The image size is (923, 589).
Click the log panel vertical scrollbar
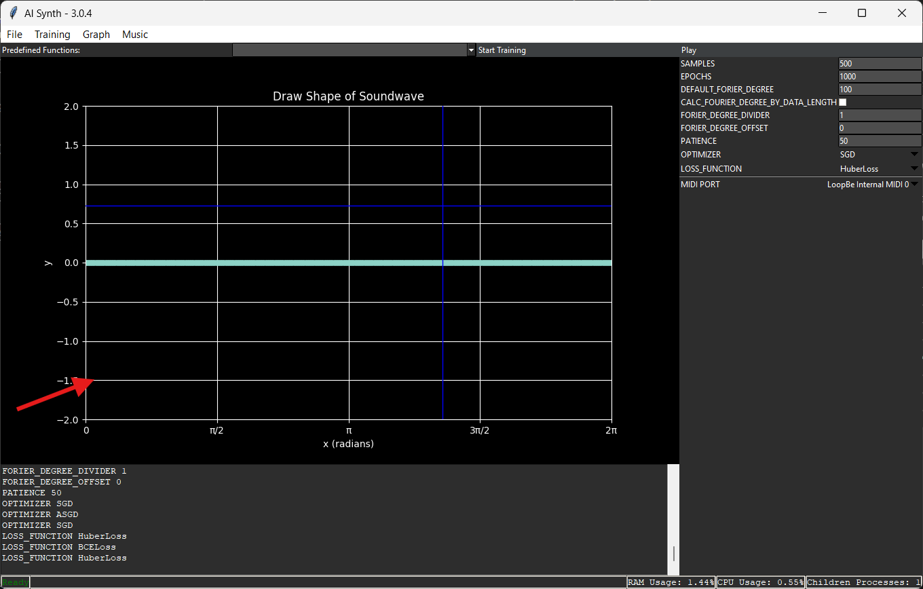[673, 520]
